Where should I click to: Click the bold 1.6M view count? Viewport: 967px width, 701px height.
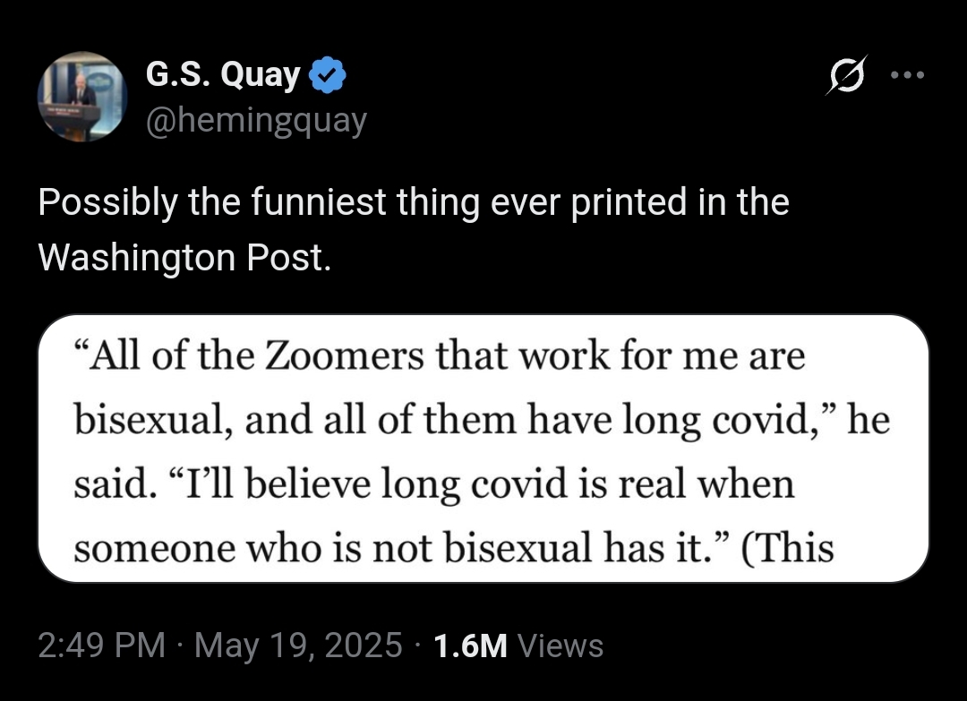(x=471, y=645)
